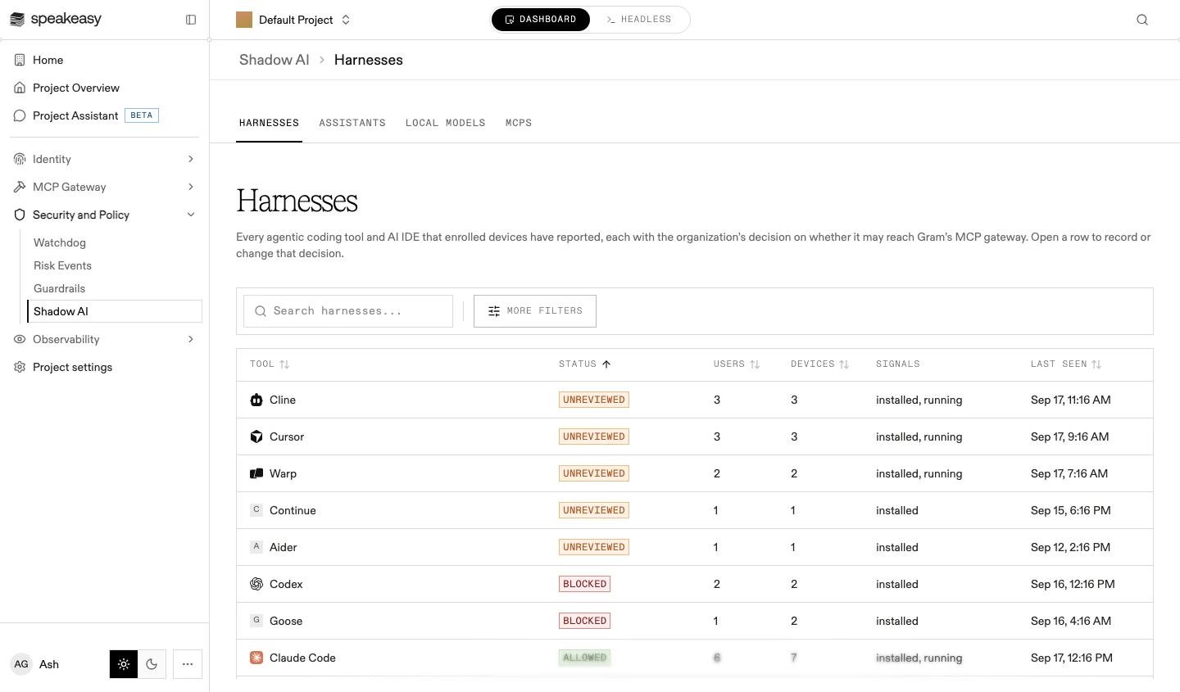
Task: Sort by Tool column
Action: (270, 364)
